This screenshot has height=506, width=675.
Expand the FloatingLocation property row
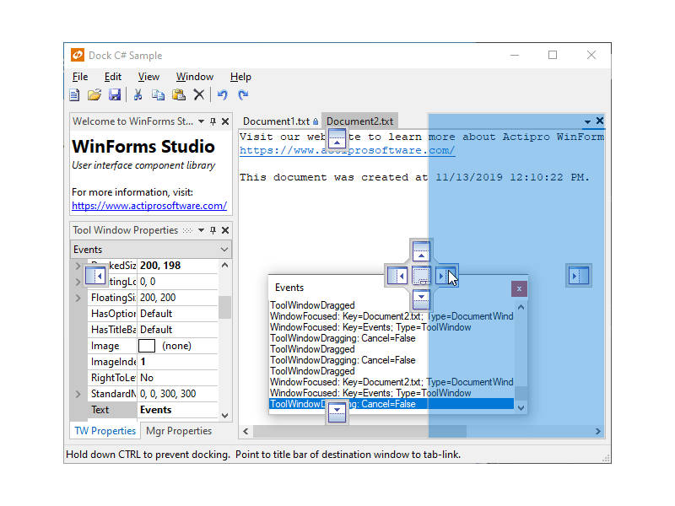pos(78,282)
